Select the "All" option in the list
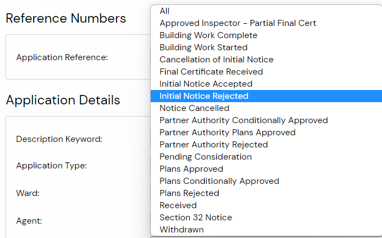382x238 pixels. click(x=165, y=11)
